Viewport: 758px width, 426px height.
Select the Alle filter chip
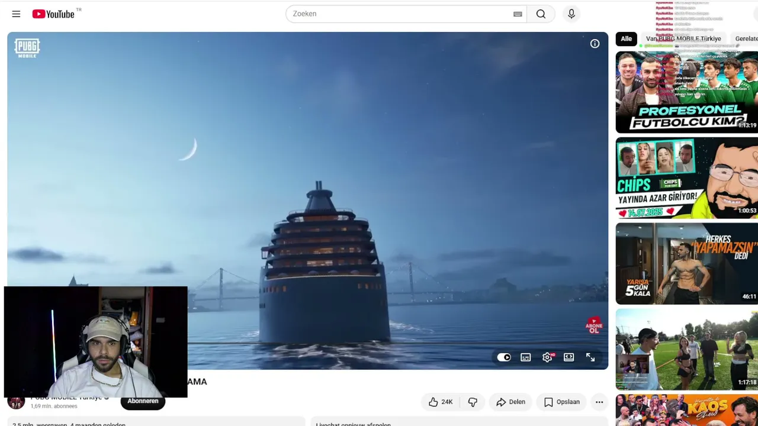626,39
